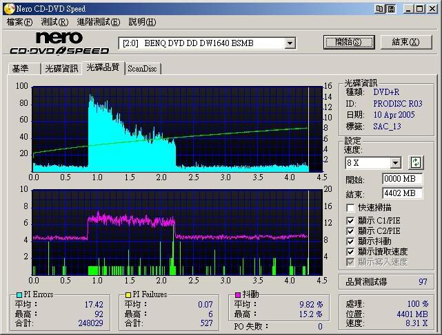
Task: Click the yellow PI Failures legend square
Action: 128,295
